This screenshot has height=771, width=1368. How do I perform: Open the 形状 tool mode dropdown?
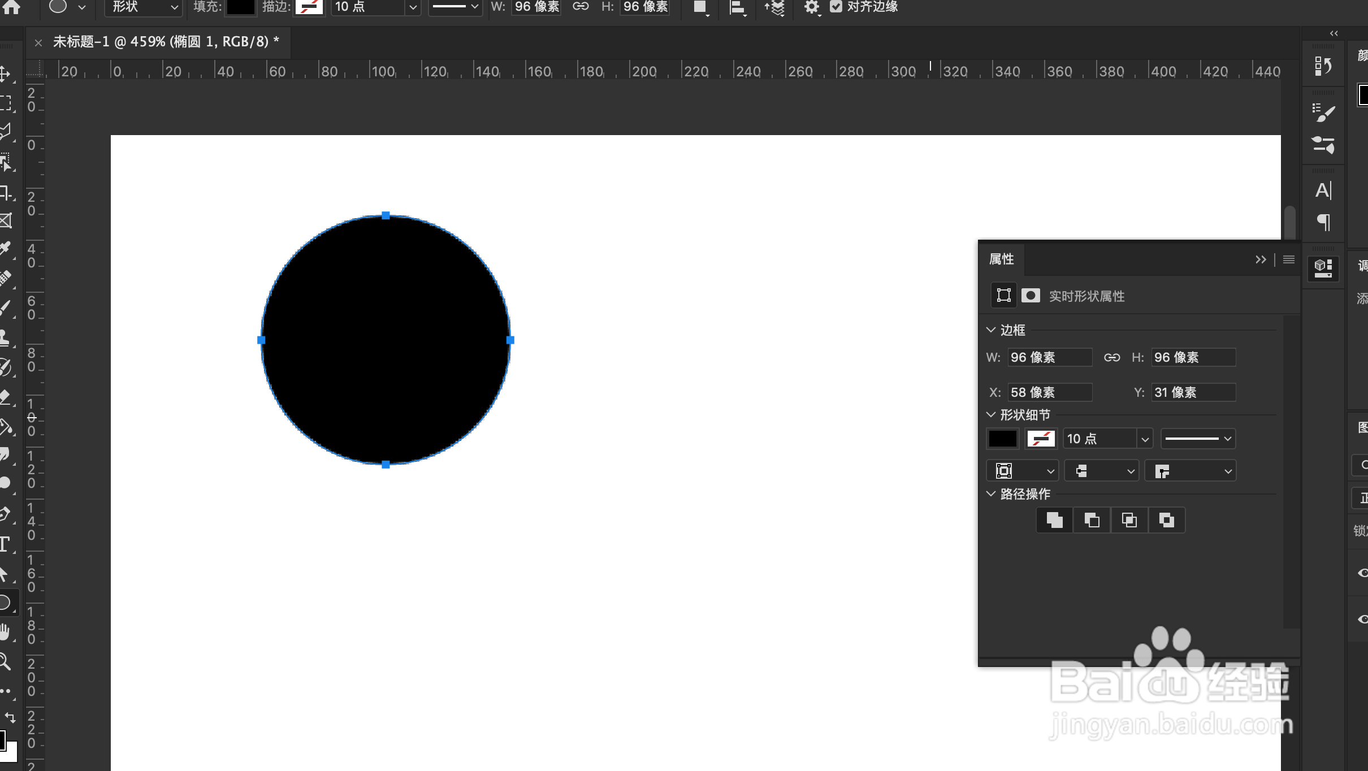pyautogui.click(x=145, y=7)
